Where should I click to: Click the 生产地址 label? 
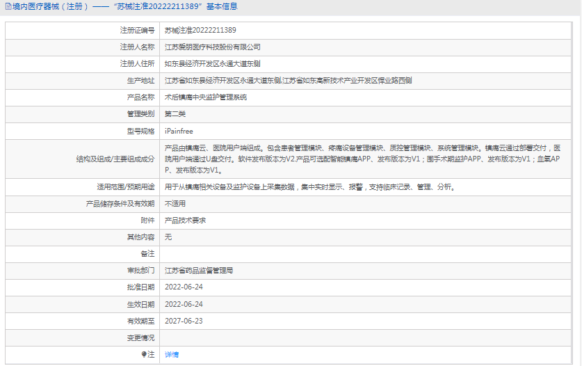[x=140, y=81]
